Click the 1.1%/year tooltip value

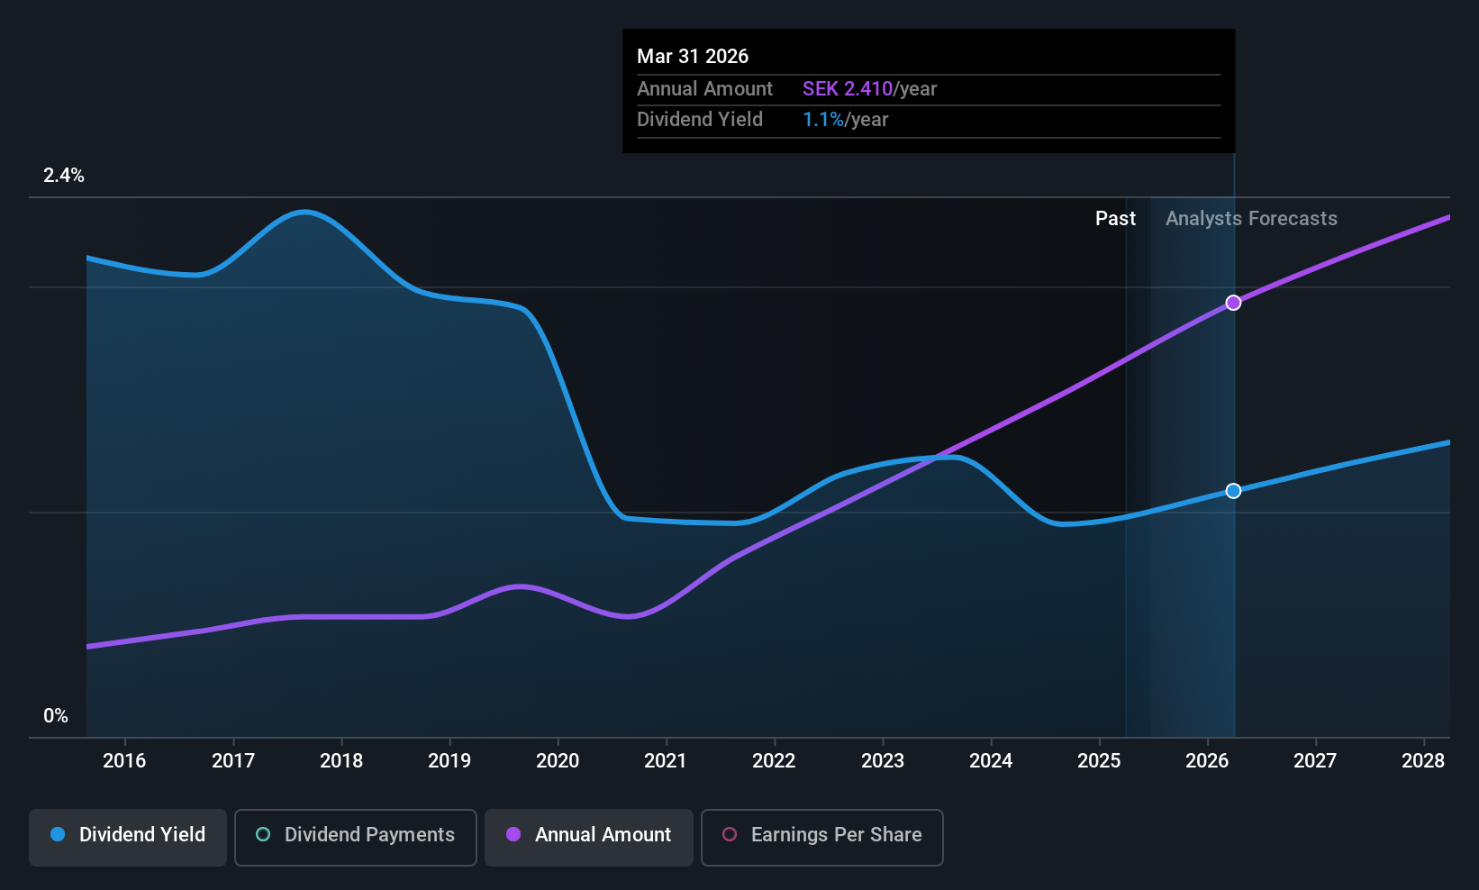(845, 120)
